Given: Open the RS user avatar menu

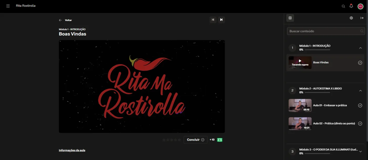Looking at the screenshot, I should coord(360,6).
